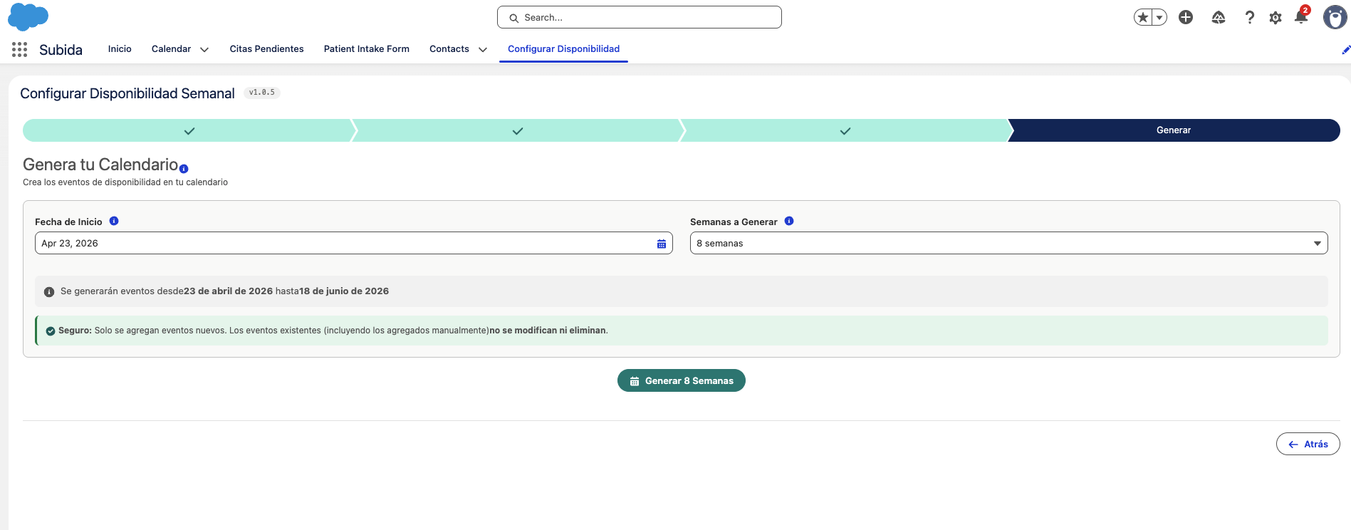1351x530 pixels.
Task: Open the Citas Pendientes tab
Action: pyautogui.click(x=266, y=49)
